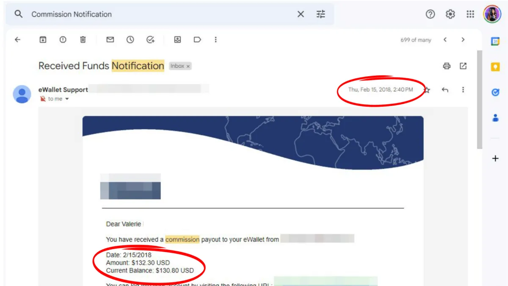Click highlighted word 'commission' in body

tap(182, 239)
